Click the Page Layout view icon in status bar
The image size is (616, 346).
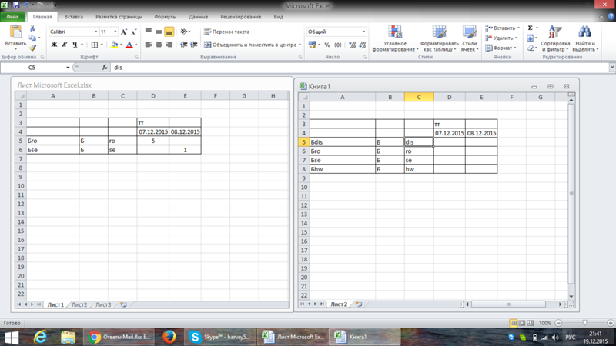tap(522, 323)
